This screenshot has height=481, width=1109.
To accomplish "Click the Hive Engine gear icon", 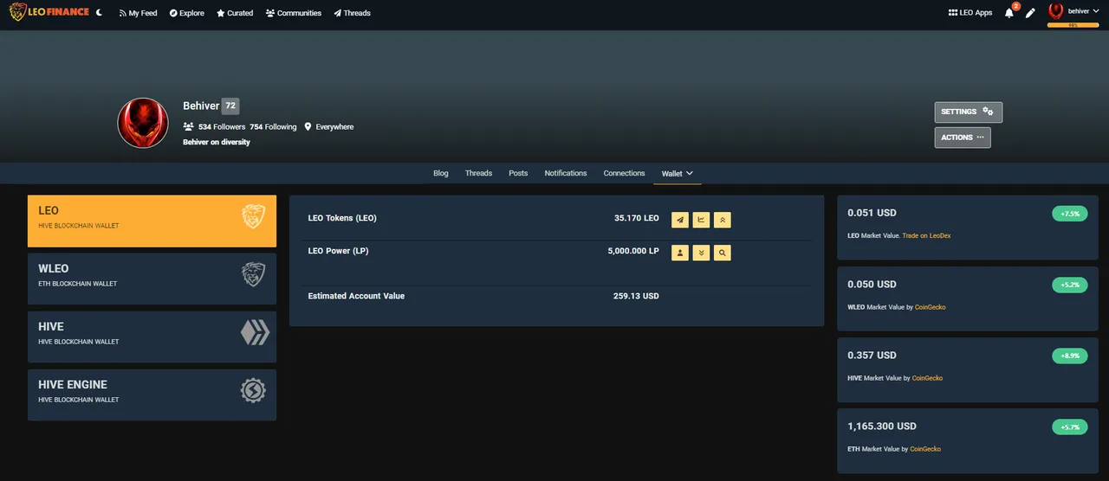I will point(253,391).
